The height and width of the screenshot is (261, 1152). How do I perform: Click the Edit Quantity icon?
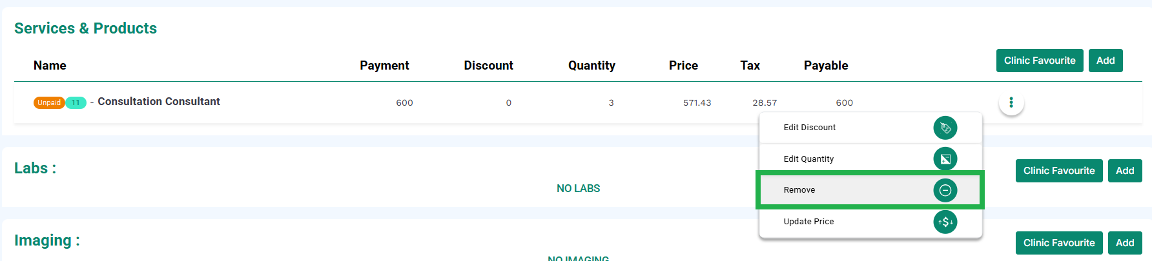click(945, 159)
